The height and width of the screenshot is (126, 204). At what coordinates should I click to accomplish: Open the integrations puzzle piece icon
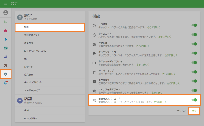pos(6,65)
